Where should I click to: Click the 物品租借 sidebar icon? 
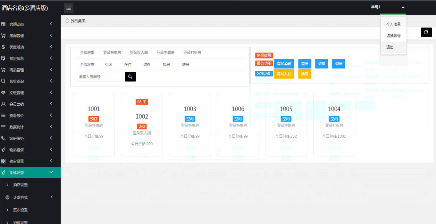point(3,150)
